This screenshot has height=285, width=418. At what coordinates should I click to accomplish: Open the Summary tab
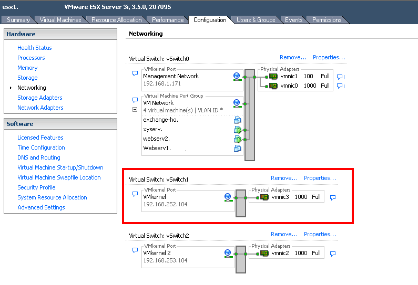pyautogui.click(x=18, y=20)
